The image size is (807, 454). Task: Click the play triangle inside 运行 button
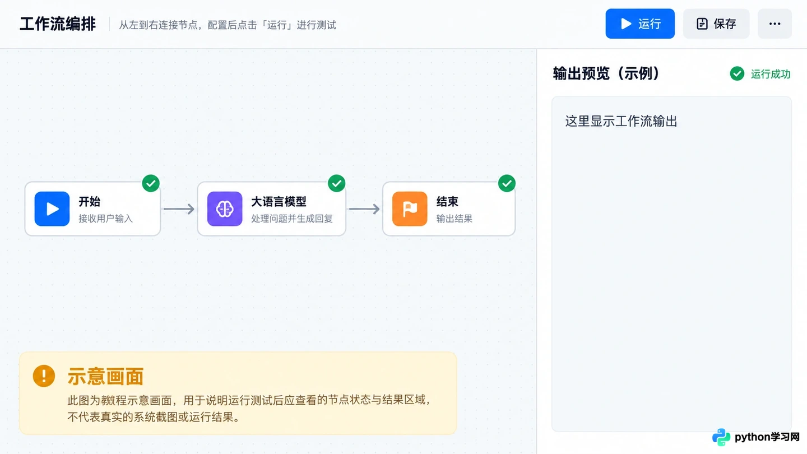pos(626,24)
